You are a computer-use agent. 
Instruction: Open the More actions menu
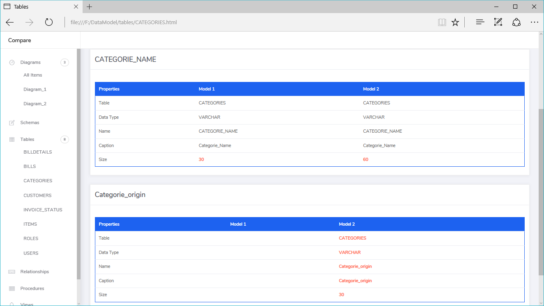(x=535, y=22)
